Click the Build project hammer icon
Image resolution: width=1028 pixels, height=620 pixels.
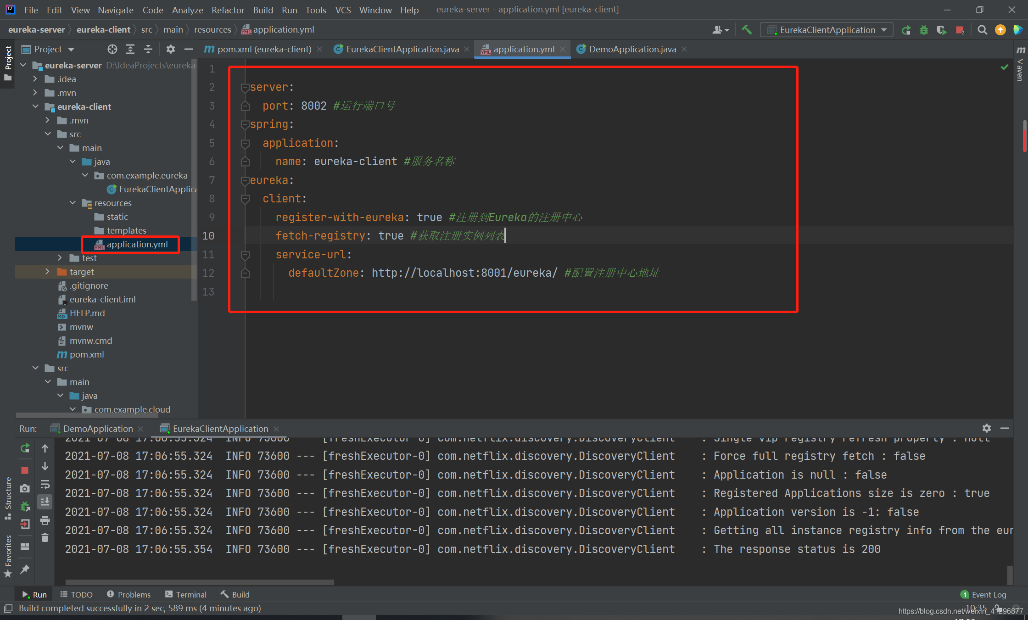coord(747,30)
